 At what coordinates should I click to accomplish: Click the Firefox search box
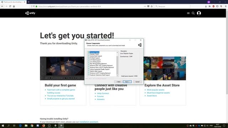[172, 6]
